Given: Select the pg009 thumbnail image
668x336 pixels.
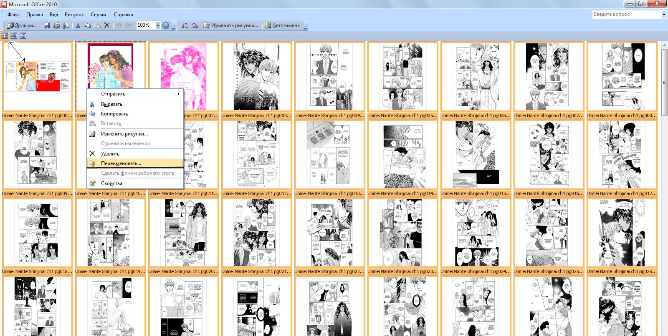Looking at the screenshot, I should 37,155.
